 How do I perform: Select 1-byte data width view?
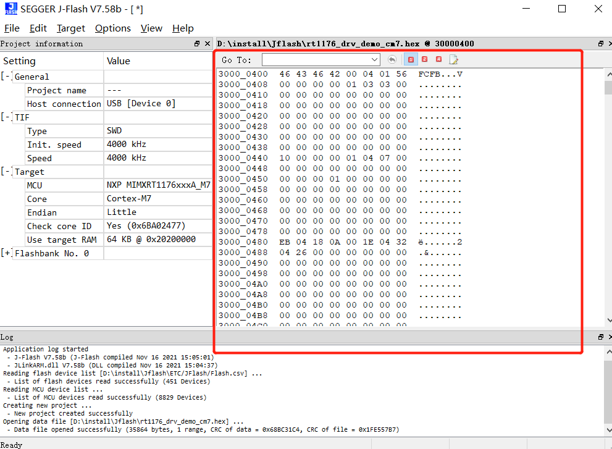411,60
